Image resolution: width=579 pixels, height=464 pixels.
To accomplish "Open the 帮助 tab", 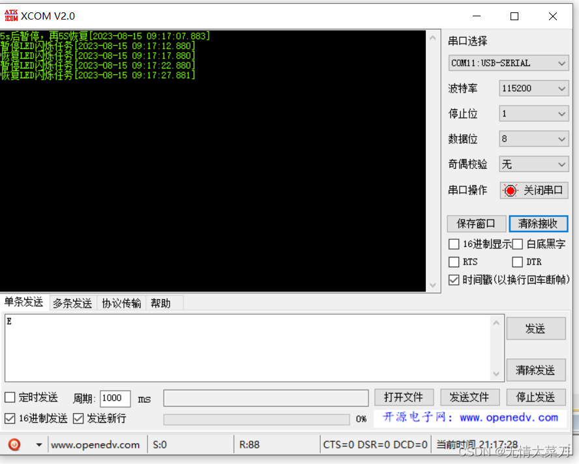I will tap(162, 302).
